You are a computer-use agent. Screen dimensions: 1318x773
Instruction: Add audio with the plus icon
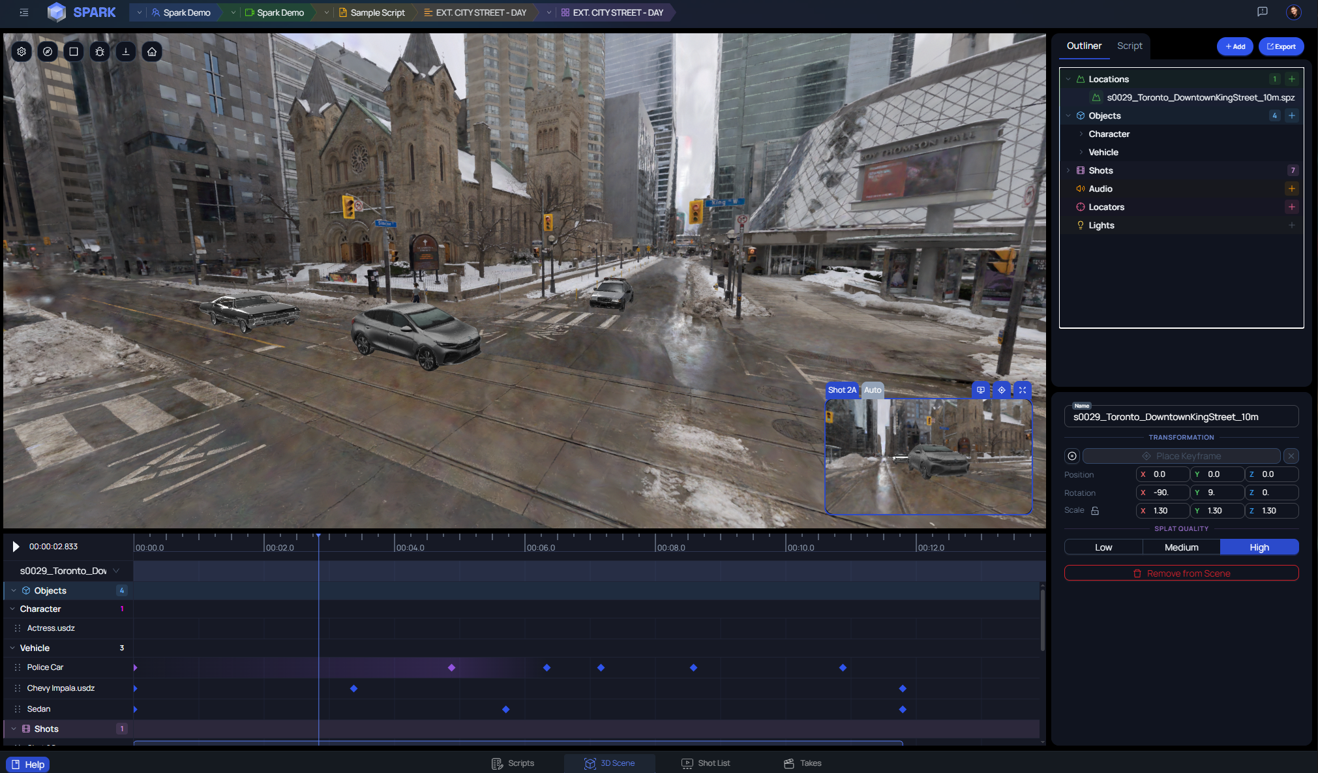[x=1292, y=189]
